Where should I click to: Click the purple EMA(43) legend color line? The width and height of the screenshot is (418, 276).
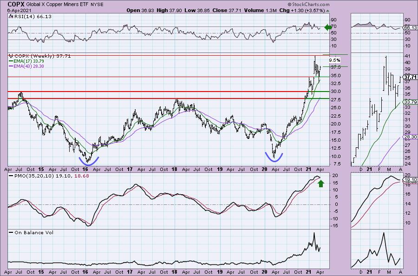point(11,66)
